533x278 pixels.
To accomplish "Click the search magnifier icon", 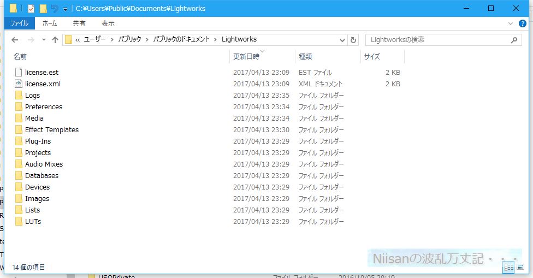I will (514, 40).
